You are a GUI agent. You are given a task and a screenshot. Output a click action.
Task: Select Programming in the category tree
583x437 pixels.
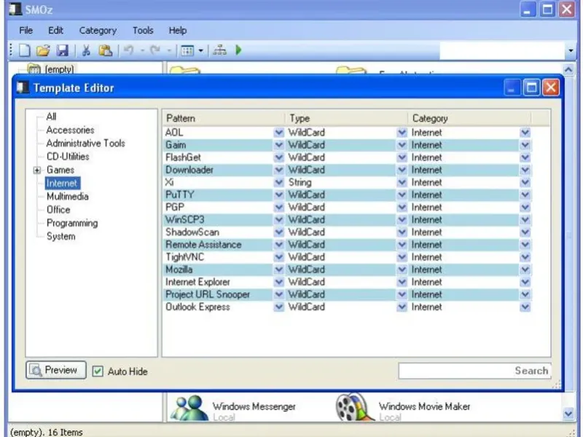pos(72,224)
